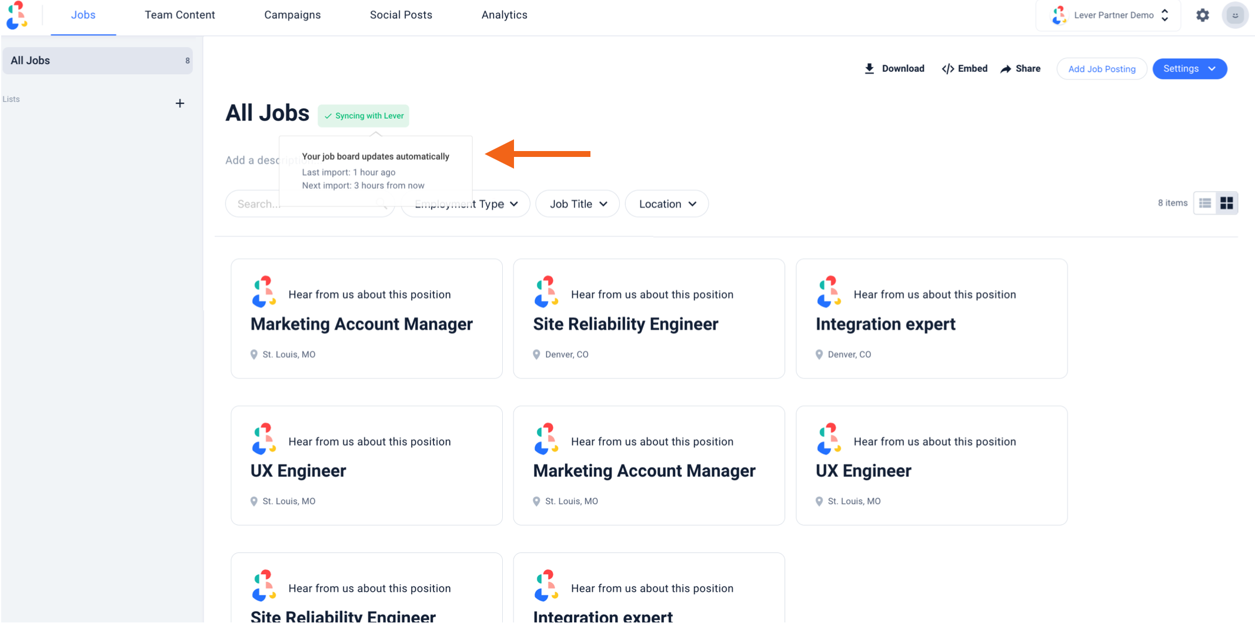Click the app logo in top-left corner
This screenshot has width=1255, height=623.
tap(16, 15)
